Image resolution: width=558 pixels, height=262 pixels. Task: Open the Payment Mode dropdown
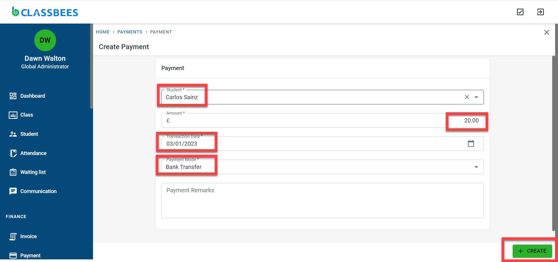pos(476,167)
